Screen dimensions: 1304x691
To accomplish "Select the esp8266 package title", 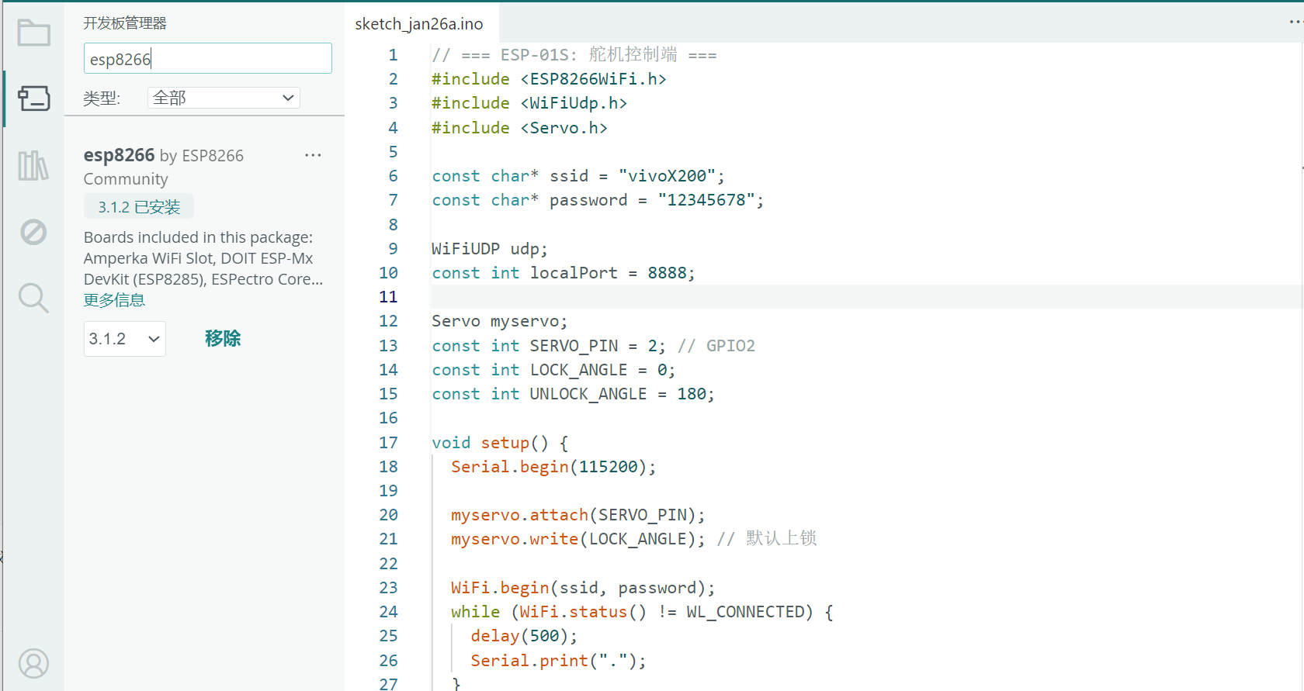I will [119, 155].
